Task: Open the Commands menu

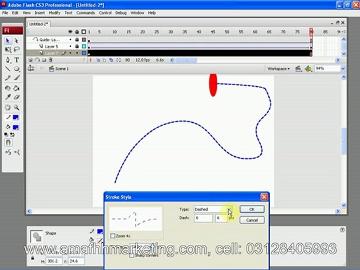Action: (x=85, y=13)
